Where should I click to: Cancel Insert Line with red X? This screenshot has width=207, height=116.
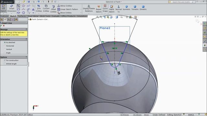pyautogui.click(x=4, y=26)
